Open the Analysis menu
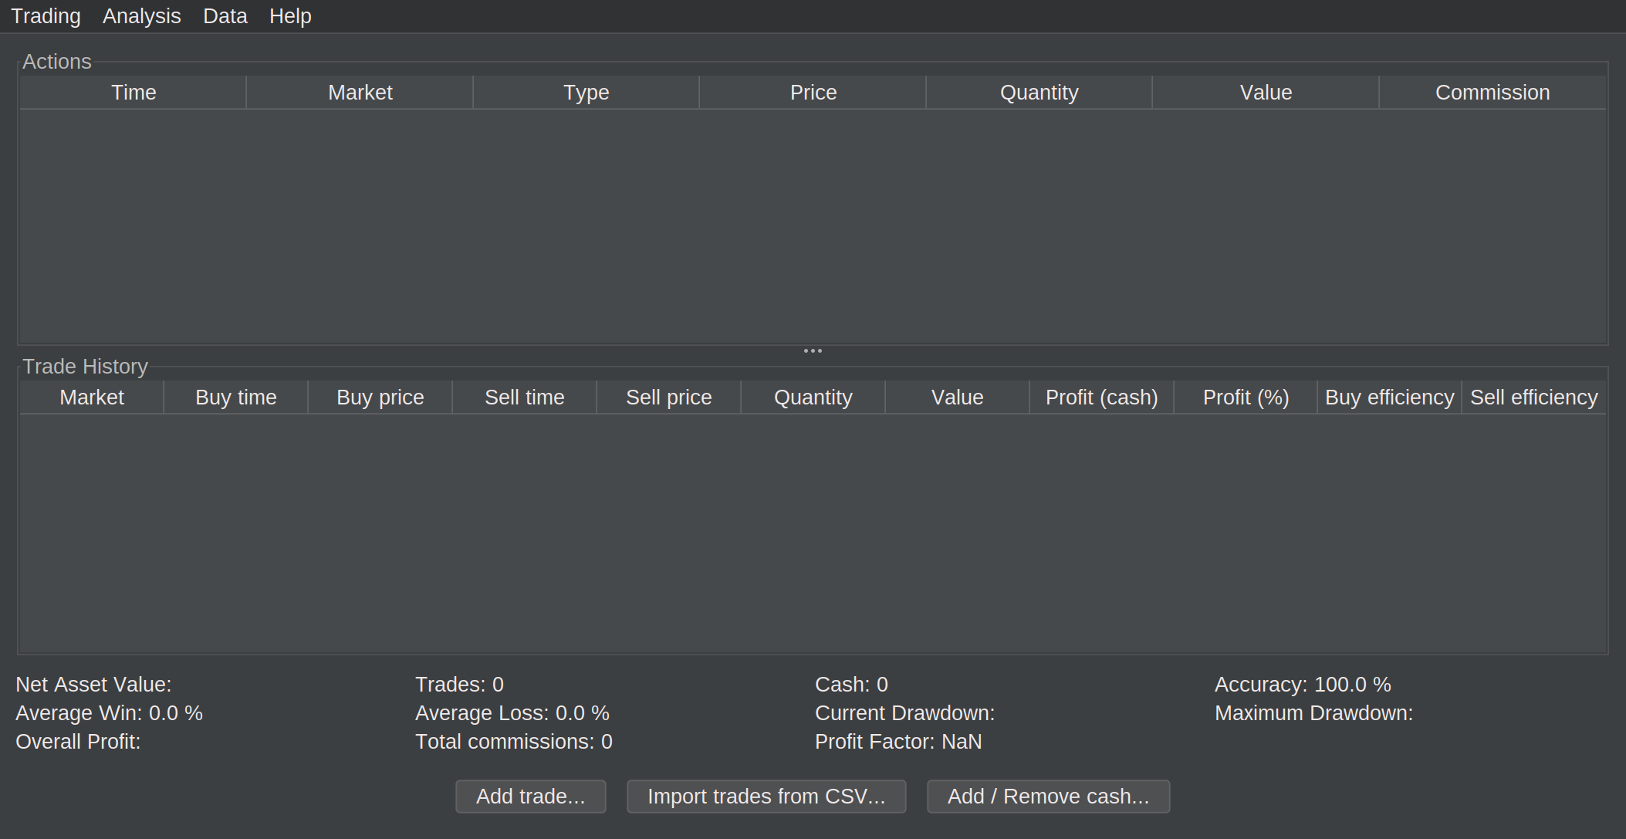The width and height of the screenshot is (1626, 839). pyautogui.click(x=142, y=16)
